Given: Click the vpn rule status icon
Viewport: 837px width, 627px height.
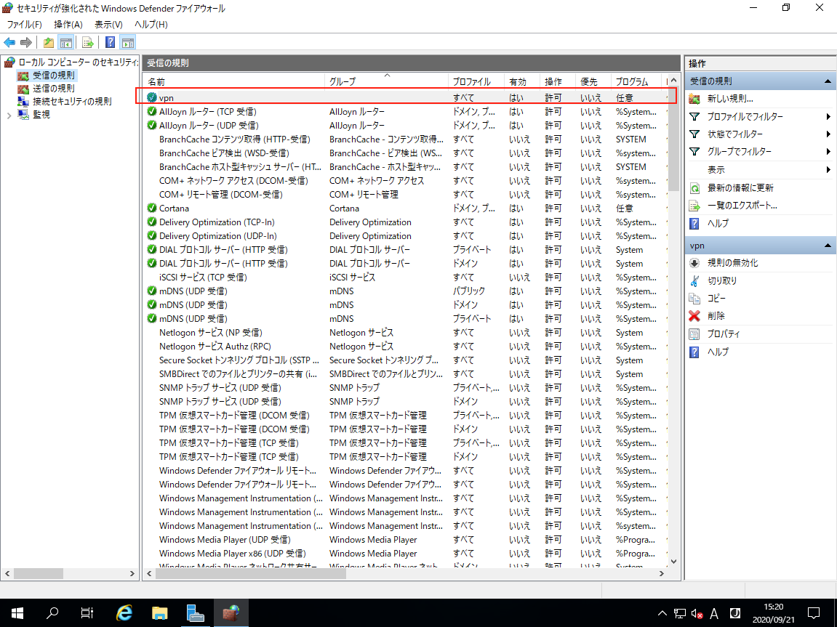Looking at the screenshot, I should pos(152,97).
